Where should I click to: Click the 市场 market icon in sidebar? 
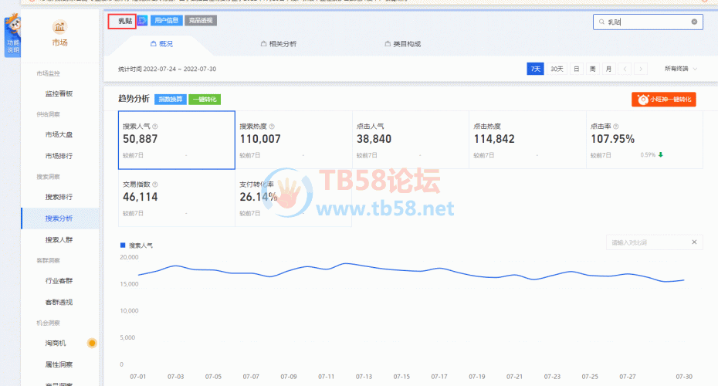59,29
